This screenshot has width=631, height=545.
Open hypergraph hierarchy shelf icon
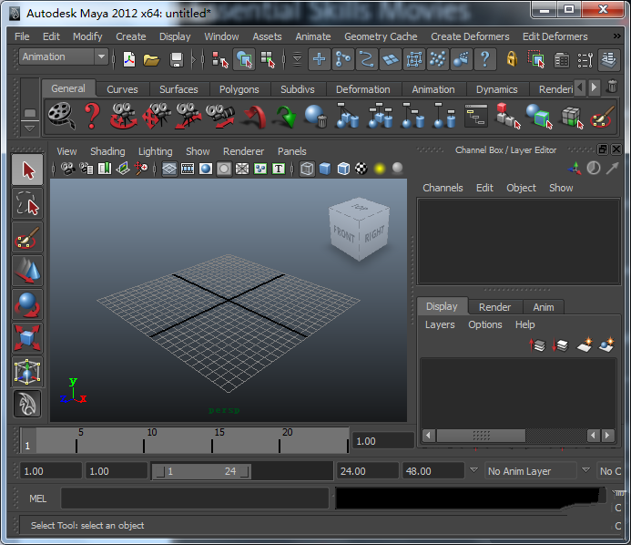[x=476, y=116]
